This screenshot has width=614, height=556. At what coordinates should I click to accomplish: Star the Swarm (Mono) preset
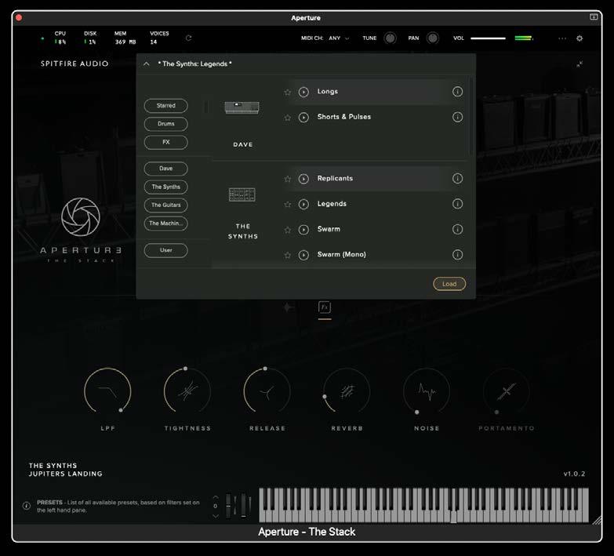pos(288,256)
